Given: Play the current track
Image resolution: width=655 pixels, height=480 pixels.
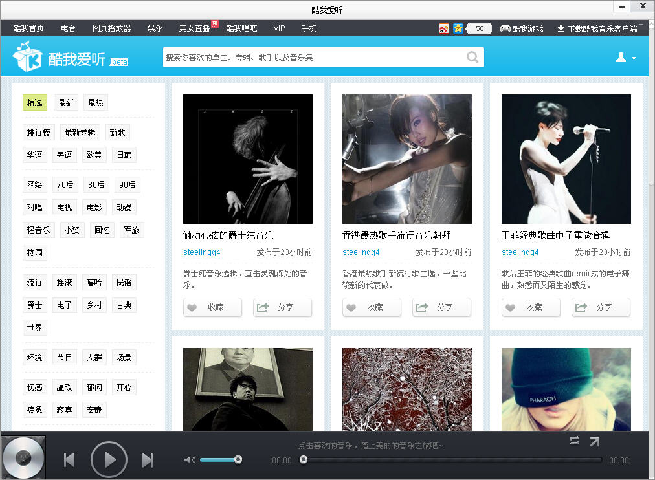Looking at the screenshot, I should click(109, 459).
